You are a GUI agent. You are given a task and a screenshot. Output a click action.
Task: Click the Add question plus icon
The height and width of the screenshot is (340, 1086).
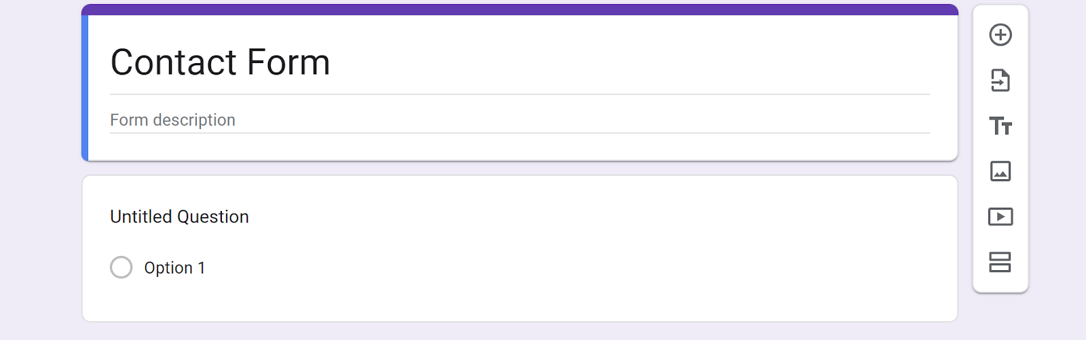point(1000,35)
